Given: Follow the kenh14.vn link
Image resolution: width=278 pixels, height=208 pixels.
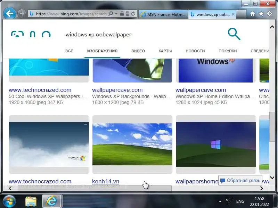Looking at the screenshot, I should pos(106,181).
